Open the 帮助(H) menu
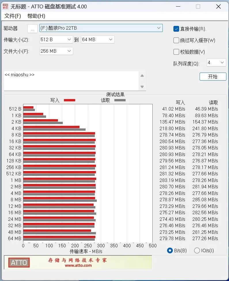The width and height of the screenshot is (229, 281). [36, 16]
